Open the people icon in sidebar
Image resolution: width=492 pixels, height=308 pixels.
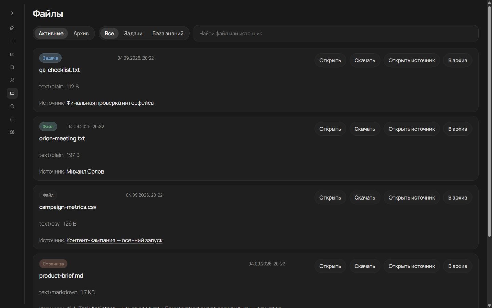[x=12, y=80]
